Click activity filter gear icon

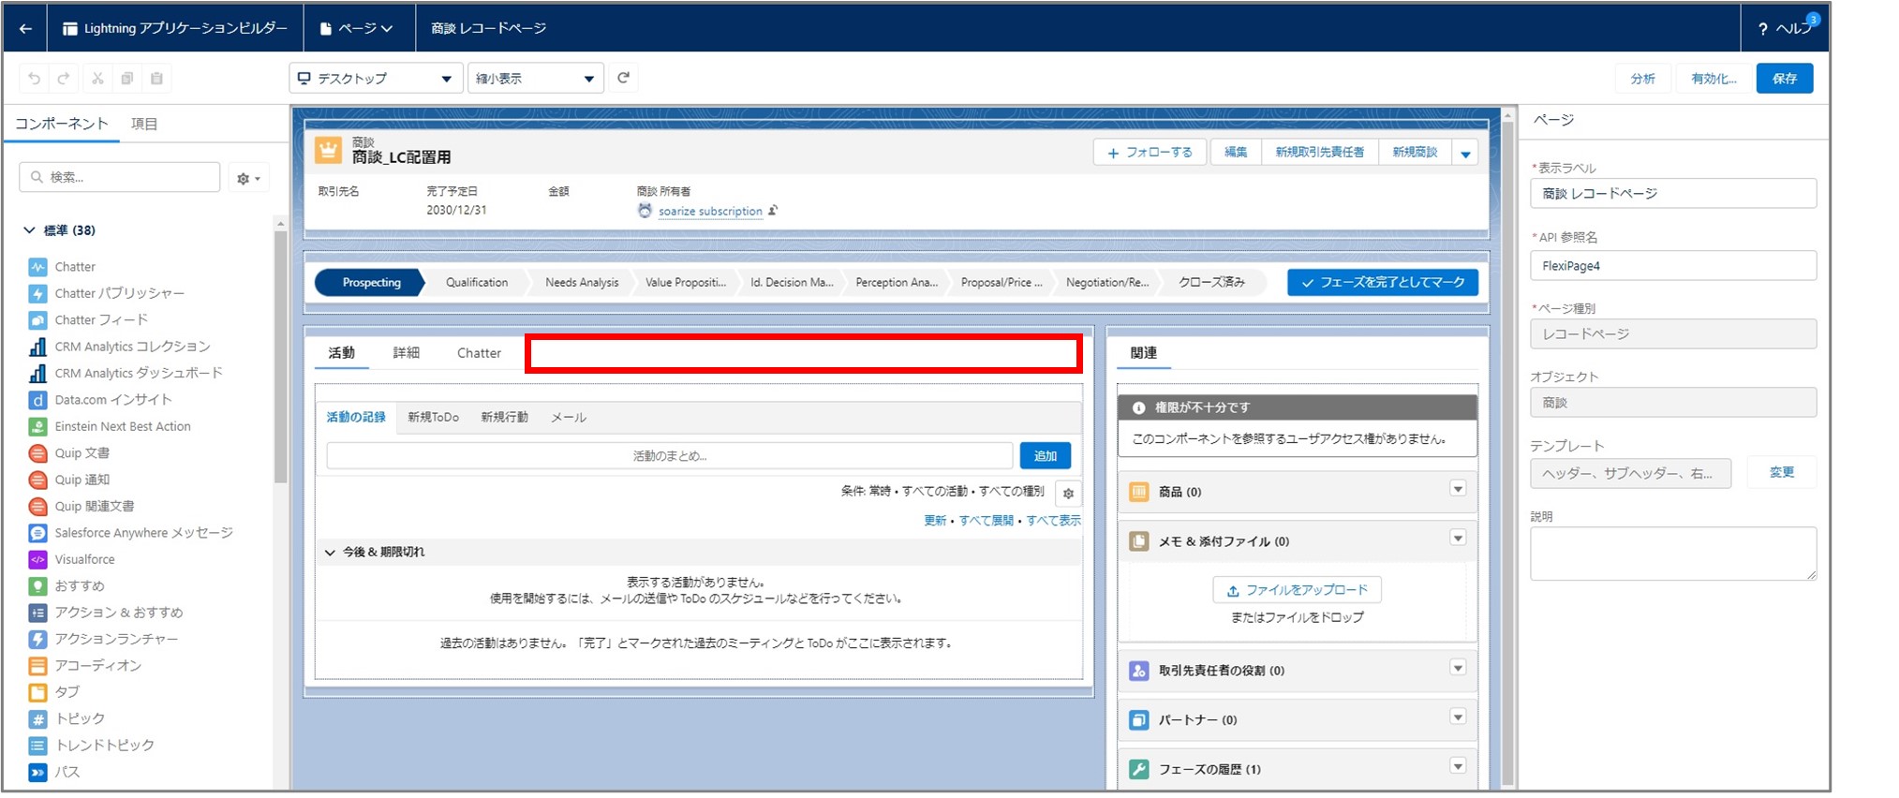click(x=1068, y=494)
